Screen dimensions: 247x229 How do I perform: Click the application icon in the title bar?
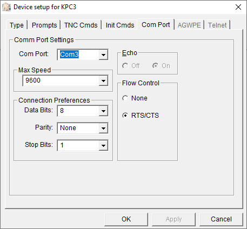coord(6,7)
